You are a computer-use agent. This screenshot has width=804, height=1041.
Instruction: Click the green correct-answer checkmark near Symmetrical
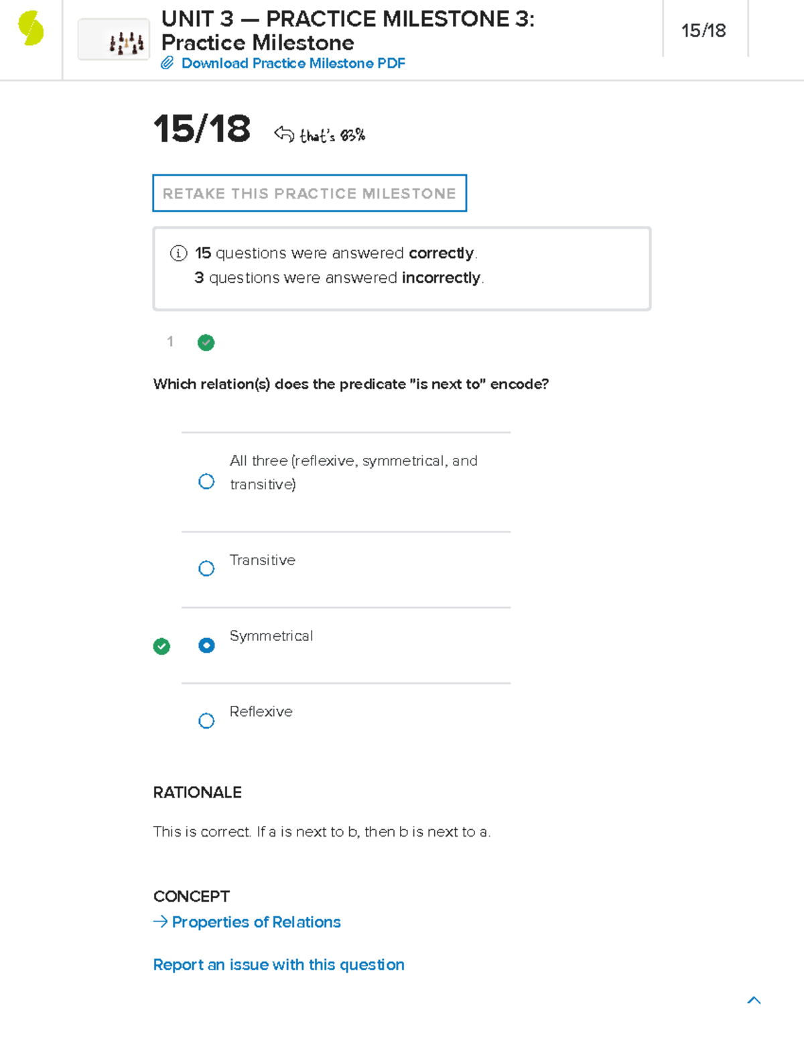tap(161, 646)
